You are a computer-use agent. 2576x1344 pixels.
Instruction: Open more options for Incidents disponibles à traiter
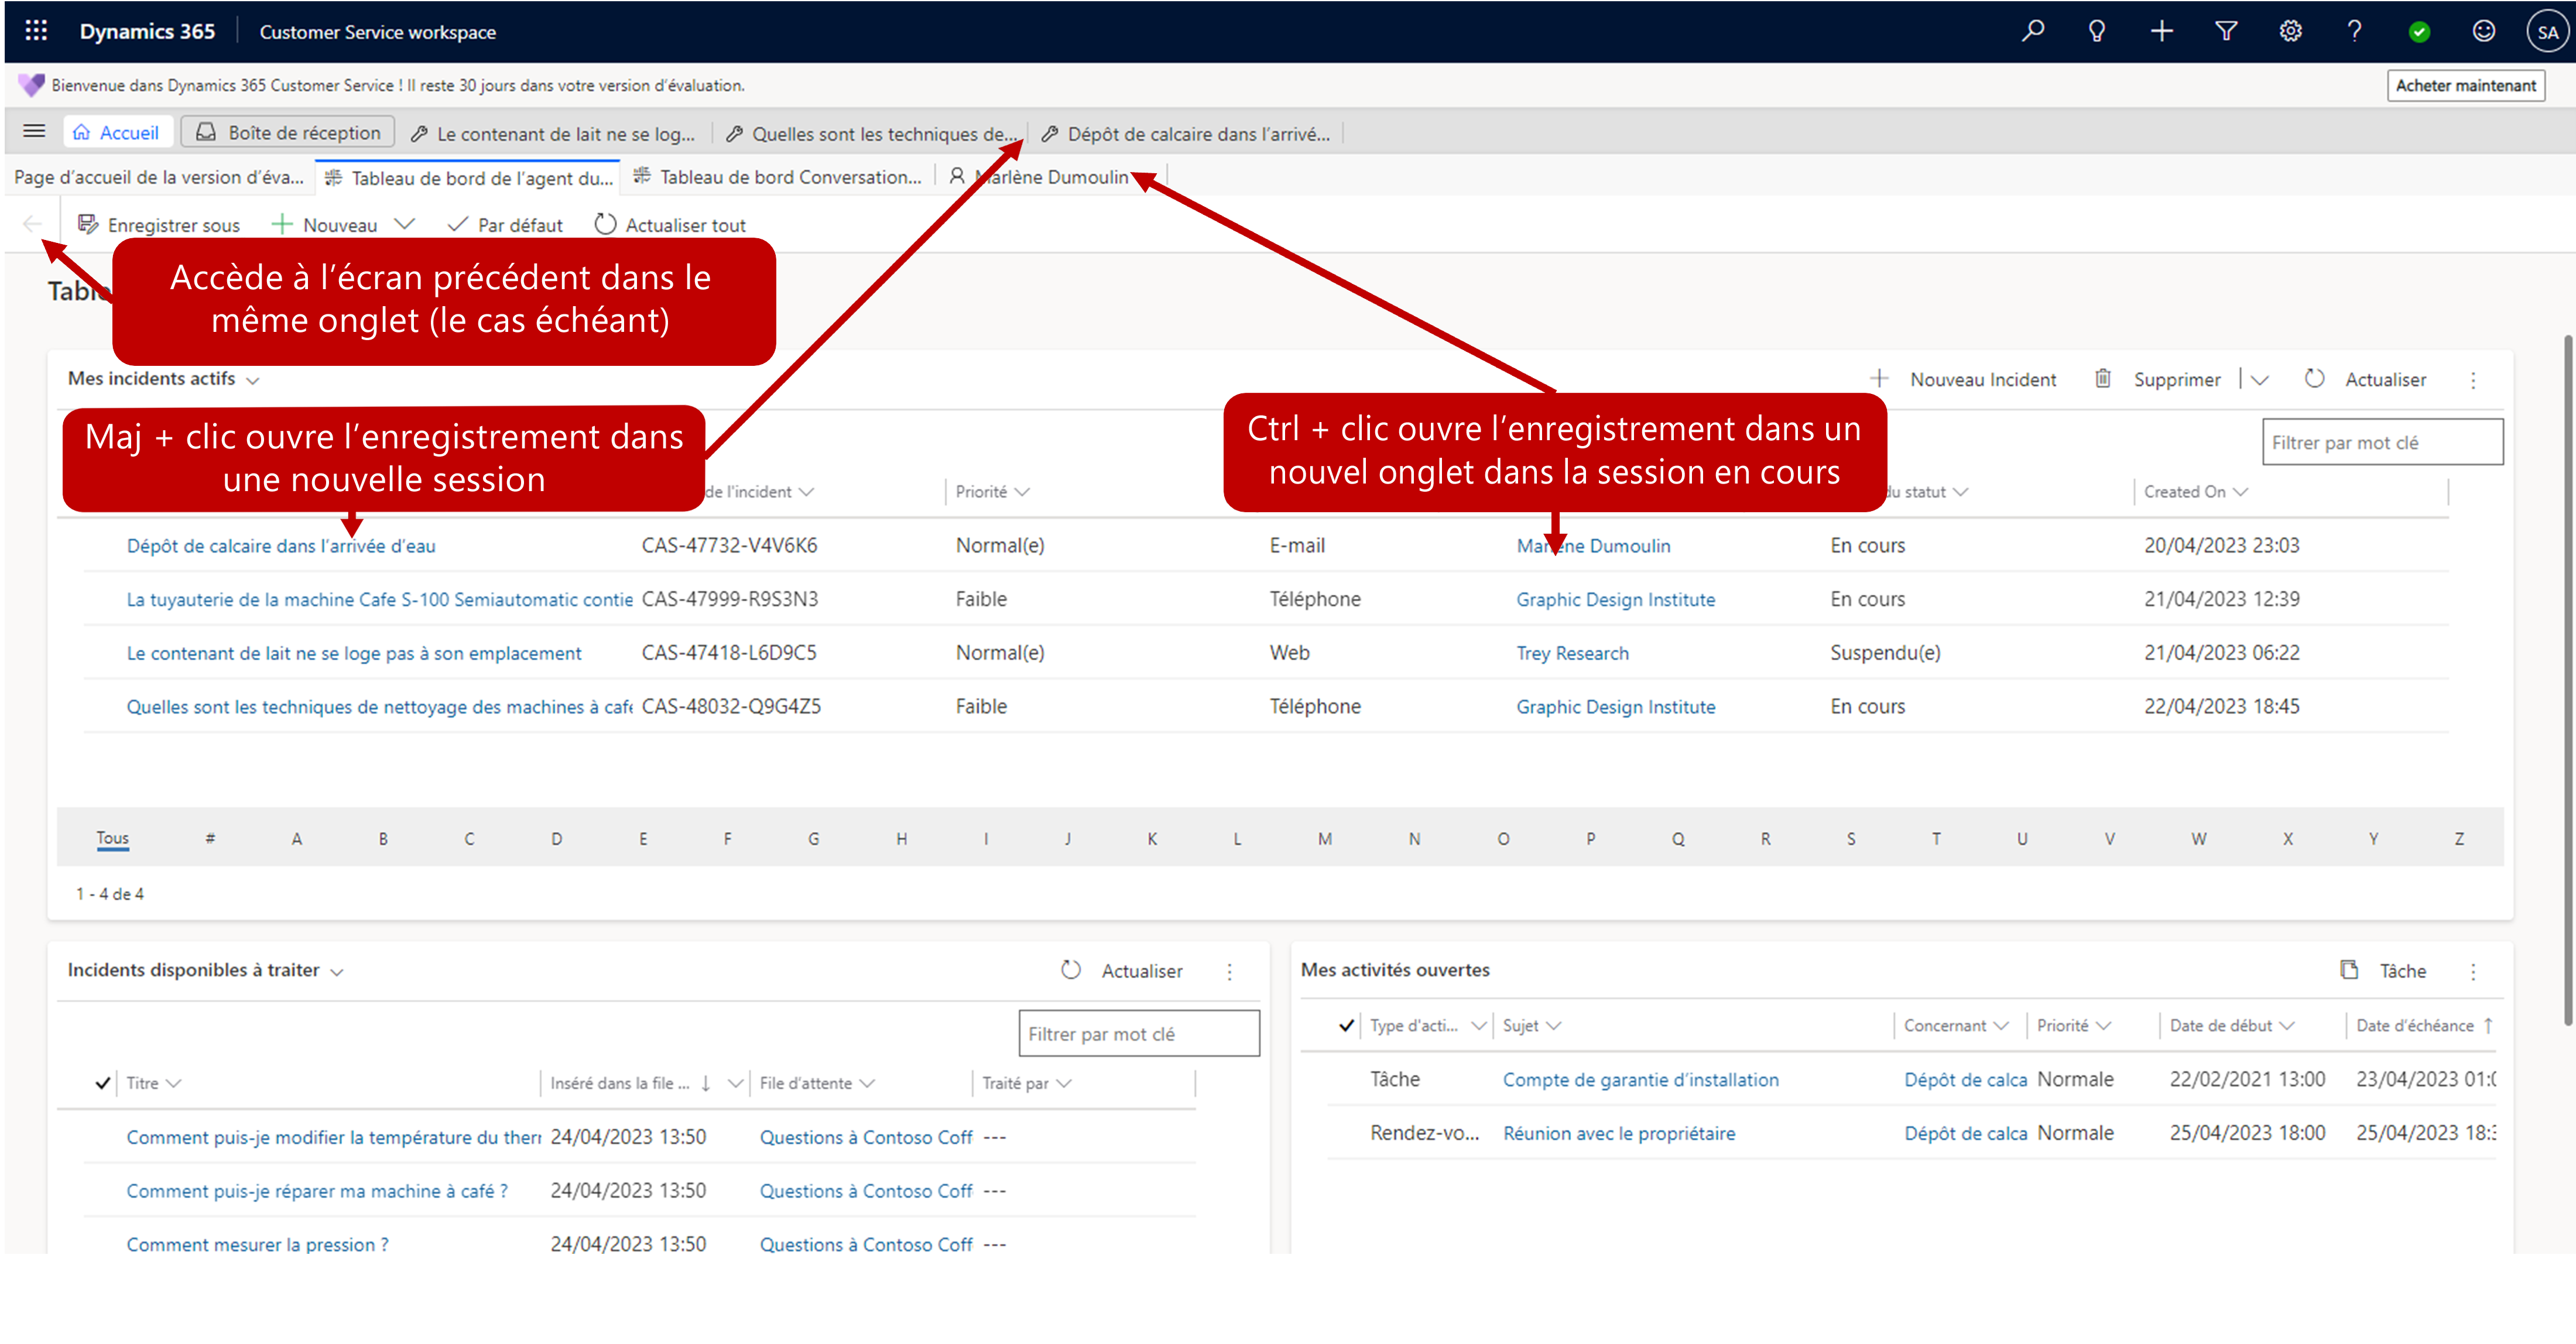tap(1230, 972)
